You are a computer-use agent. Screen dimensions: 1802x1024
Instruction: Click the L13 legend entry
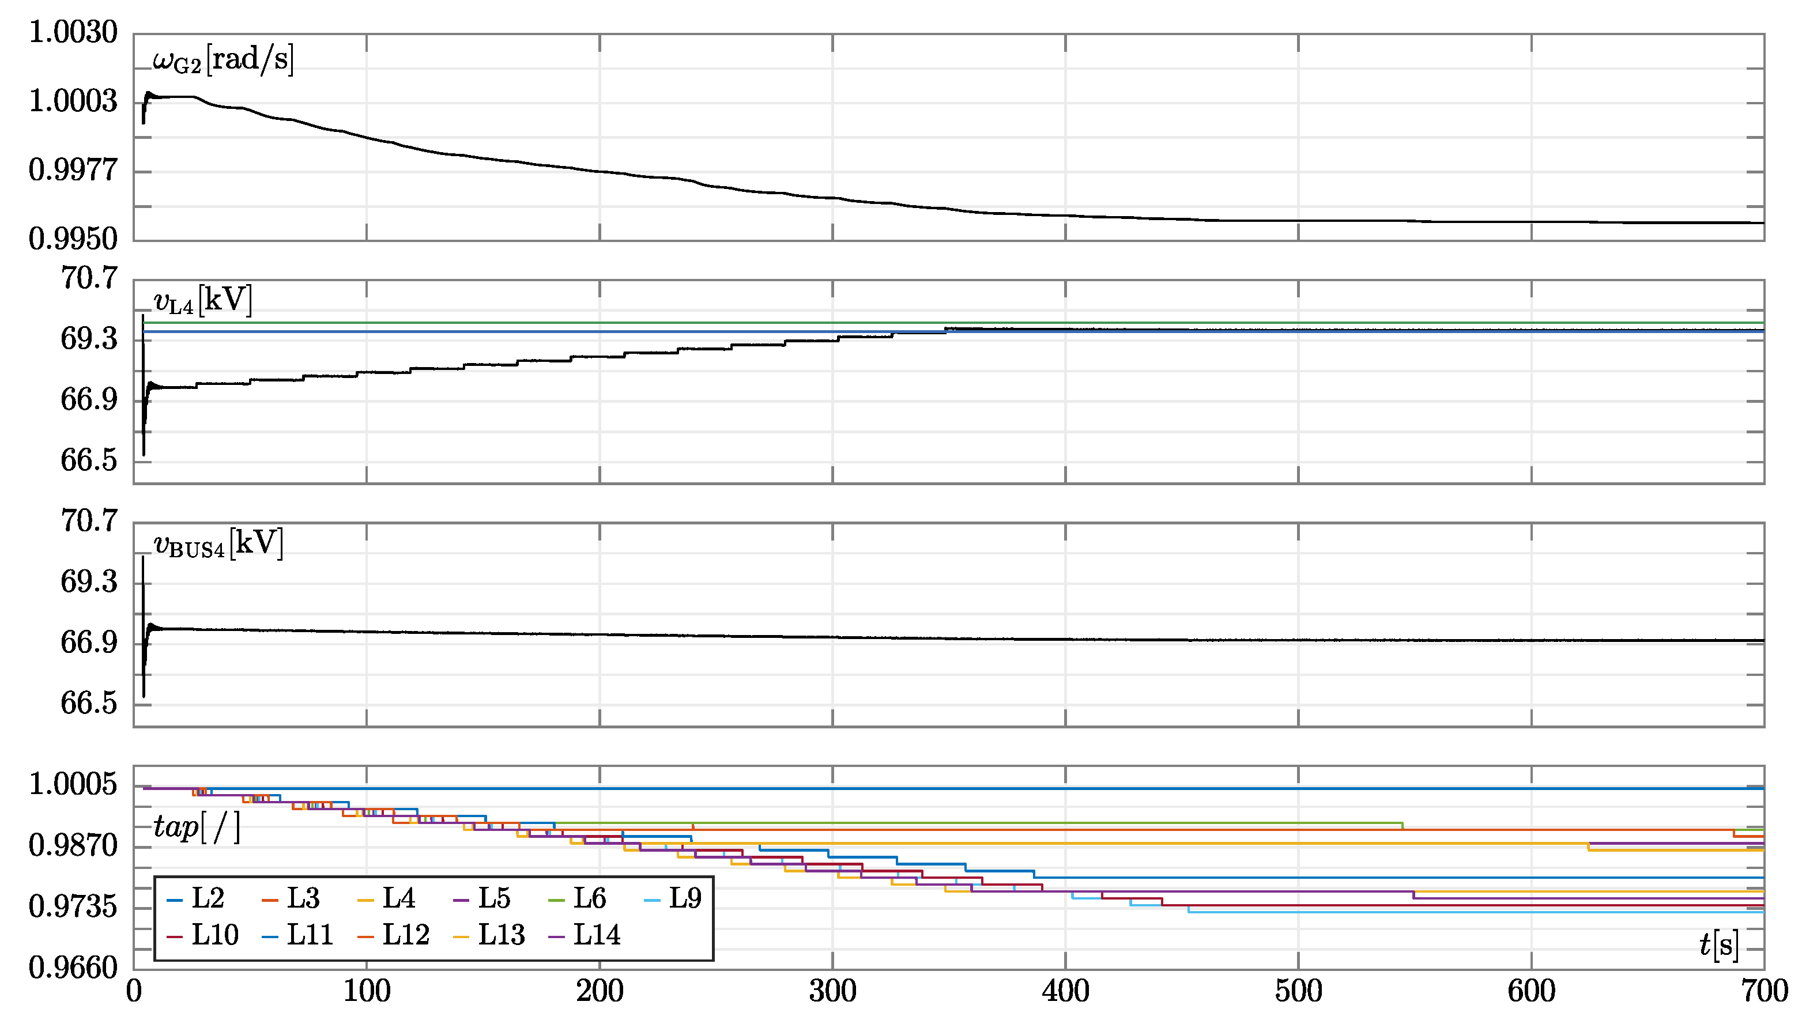point(501,935)
